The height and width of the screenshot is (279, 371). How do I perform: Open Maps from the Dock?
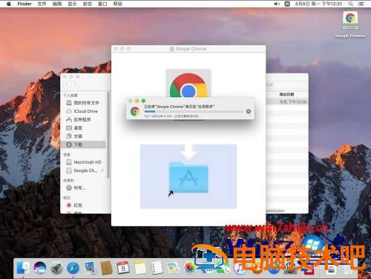pos(173,268)
